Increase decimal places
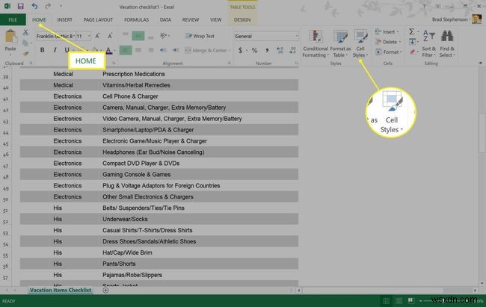This screenshot has height=307, width=486. pos(280,50)
